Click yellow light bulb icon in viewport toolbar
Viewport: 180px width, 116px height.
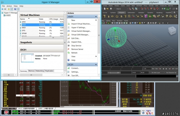pyautogui.click(x=140, y=23)
